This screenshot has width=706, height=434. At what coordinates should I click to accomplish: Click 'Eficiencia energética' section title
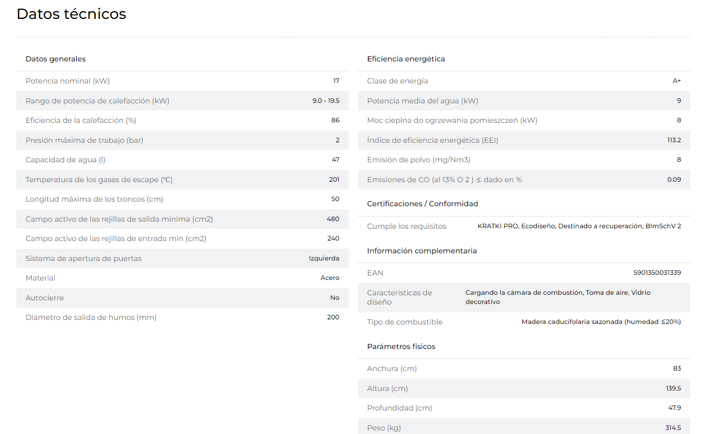(x=406, y=59)
